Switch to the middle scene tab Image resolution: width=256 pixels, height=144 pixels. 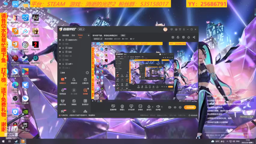73,36
